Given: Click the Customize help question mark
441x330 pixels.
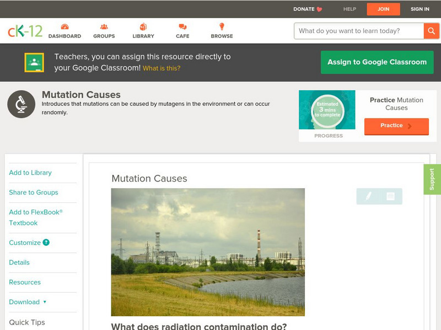Looking at the screenshot, I should click(46, 243).
